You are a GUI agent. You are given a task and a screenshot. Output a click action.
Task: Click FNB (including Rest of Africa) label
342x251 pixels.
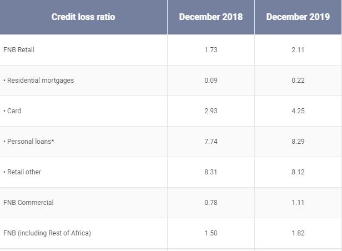pyautogui.click(x=47, y=233)
